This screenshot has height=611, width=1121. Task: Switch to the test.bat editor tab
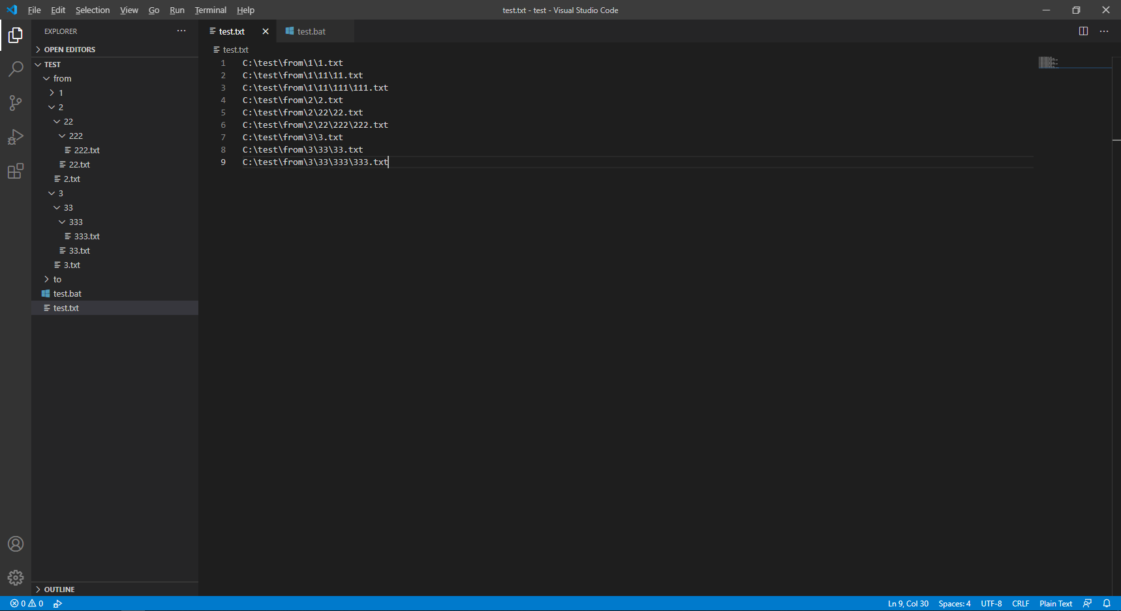[315, 31]
